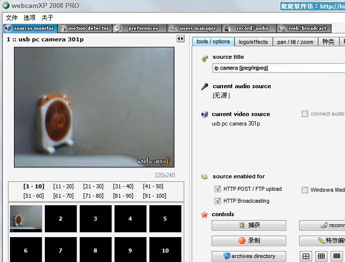Switch to web/broadcast tab
Viewport: 345px width, 262px height.
pyautogui.click(x=304, y=28)
